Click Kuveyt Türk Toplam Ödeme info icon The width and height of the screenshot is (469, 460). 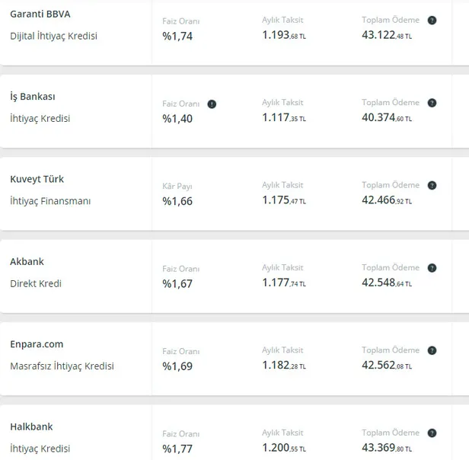click(432, 185)
